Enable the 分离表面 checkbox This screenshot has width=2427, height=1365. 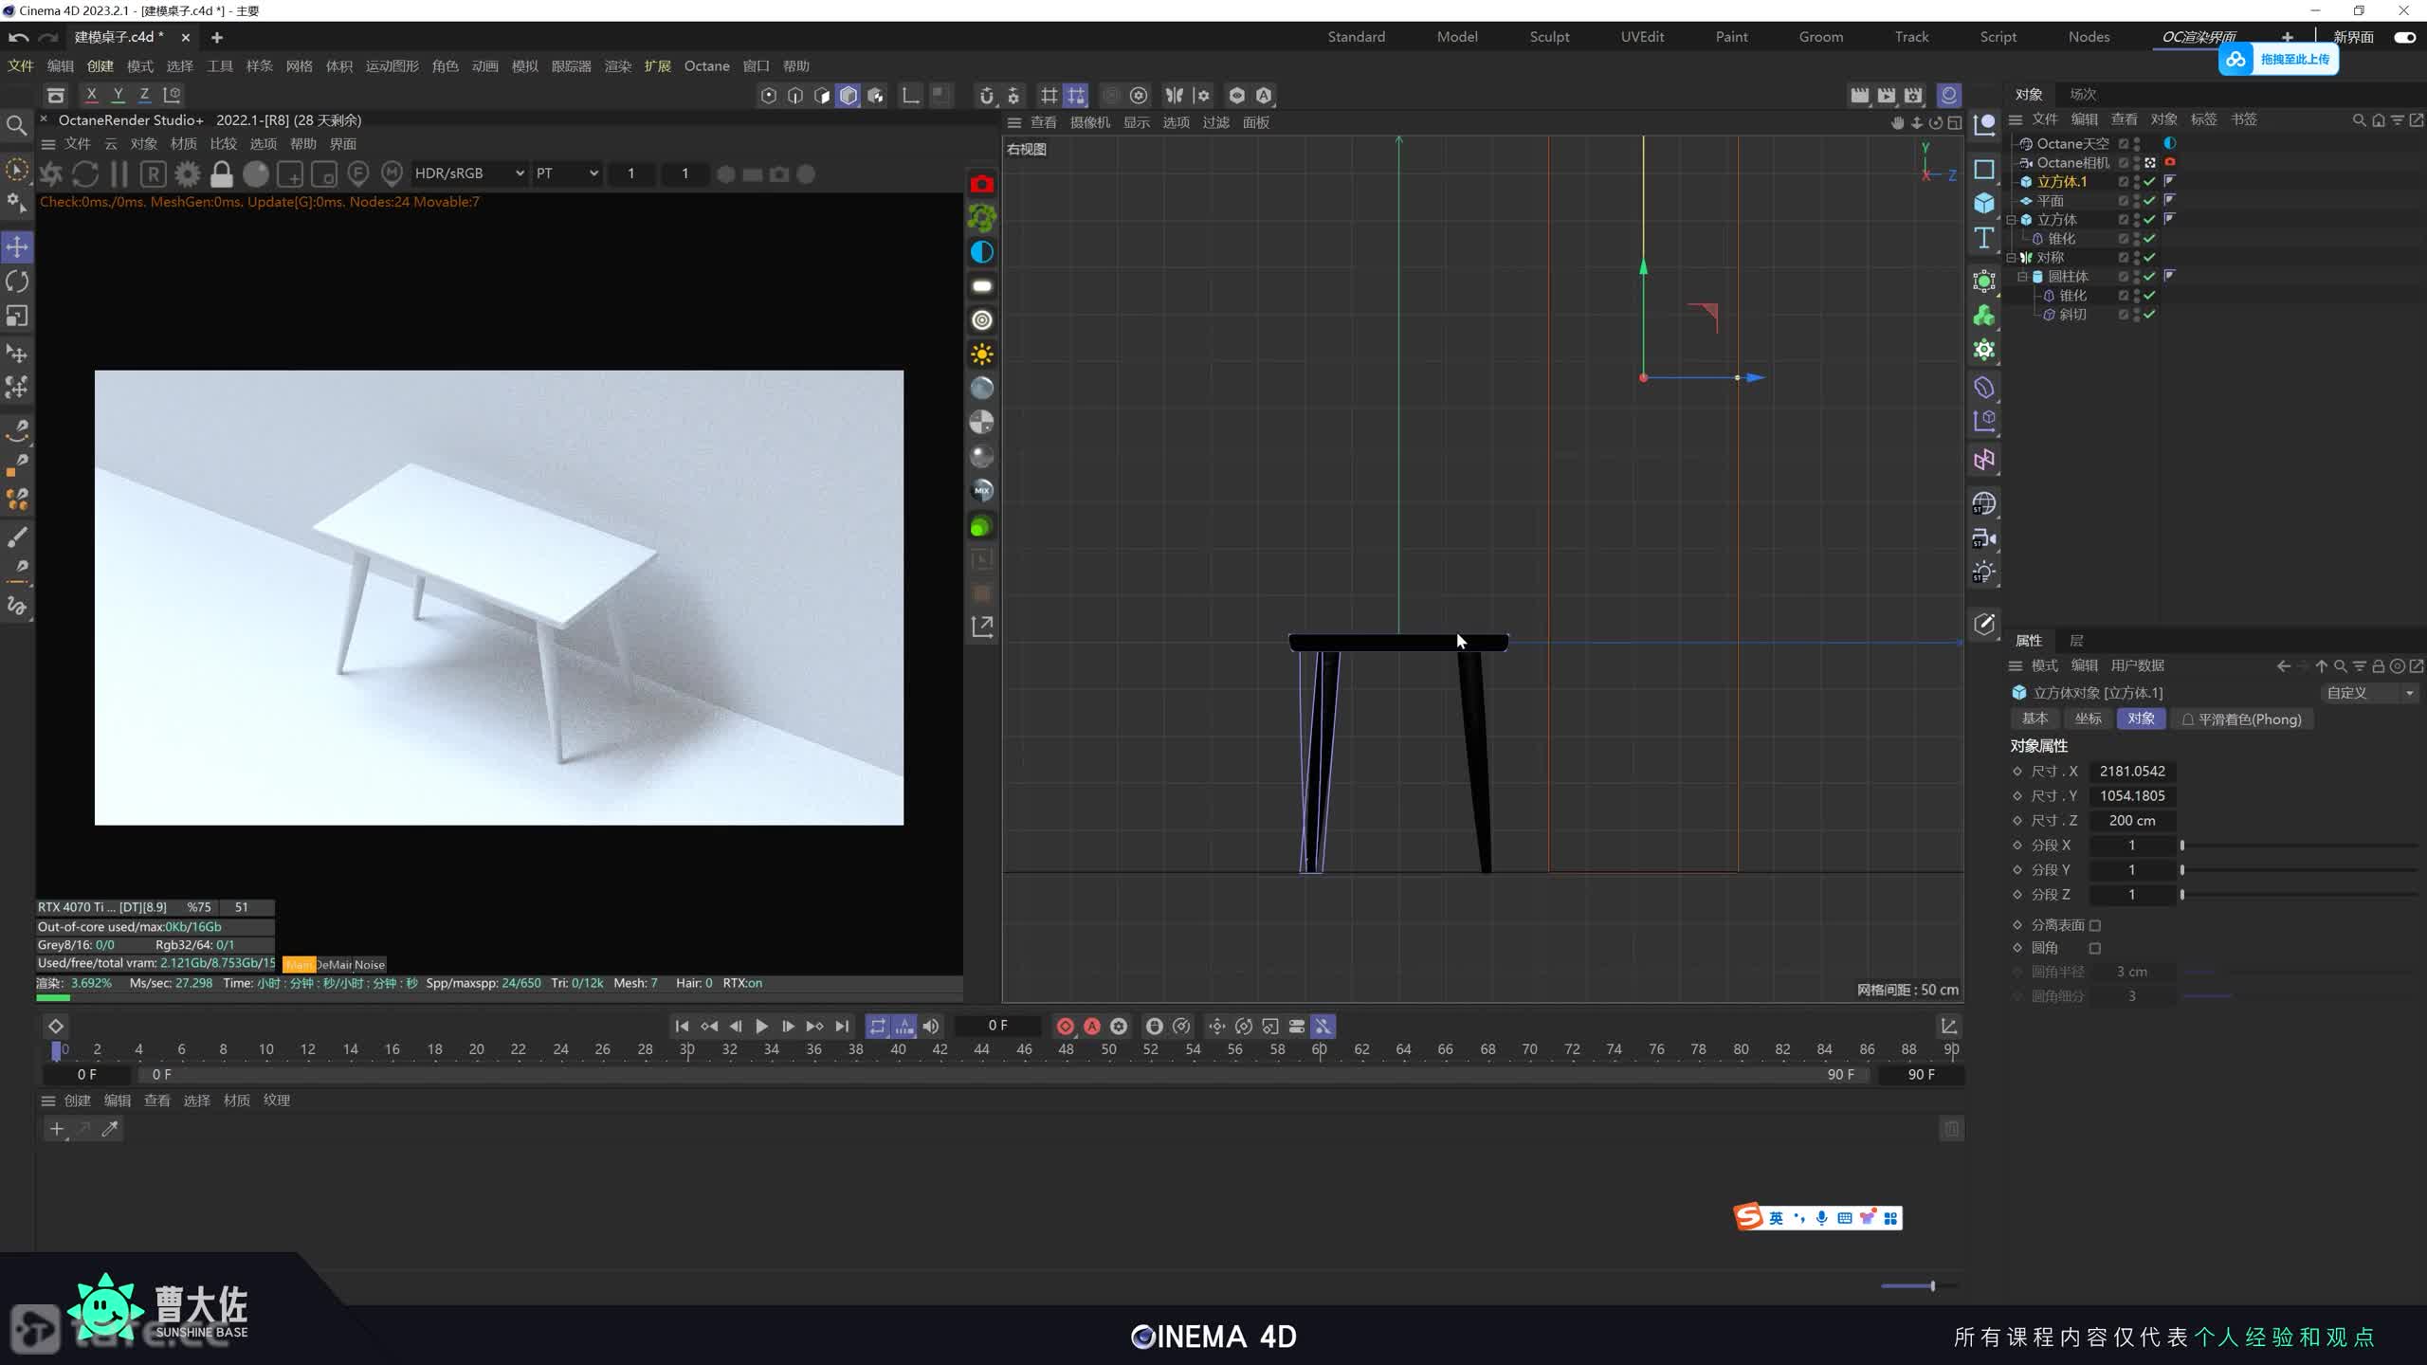tap(2095, 925)
